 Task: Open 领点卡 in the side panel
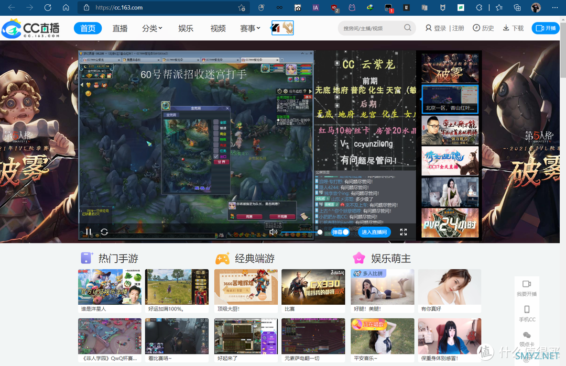point(527,339)
